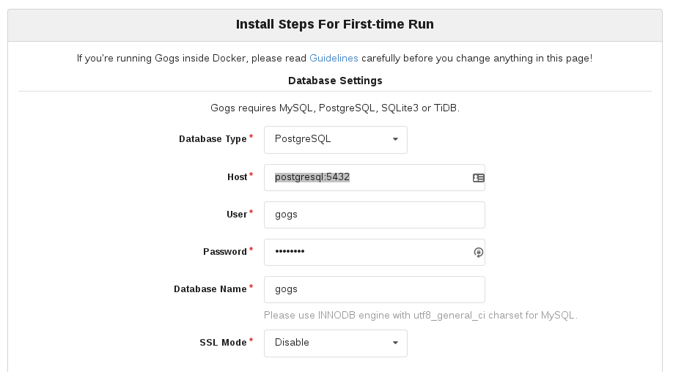Click the "Password" field label
The height and width of the screenshot is (372, 673).
pos(225,252)
